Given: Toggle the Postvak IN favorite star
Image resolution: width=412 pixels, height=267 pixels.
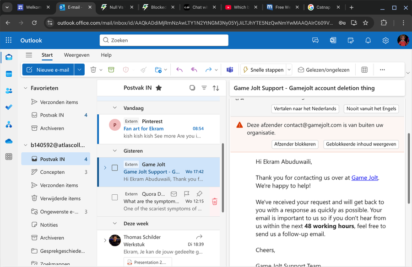Looking at the screenshot, I should pos(159,88).
